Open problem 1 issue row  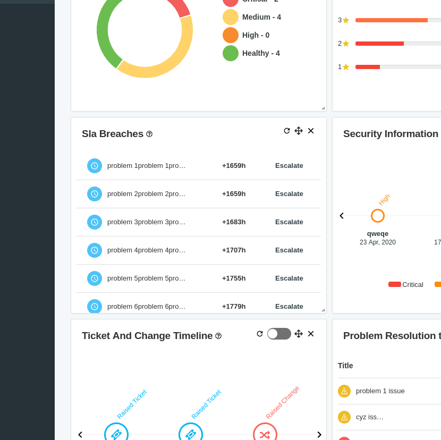(389, 391)
